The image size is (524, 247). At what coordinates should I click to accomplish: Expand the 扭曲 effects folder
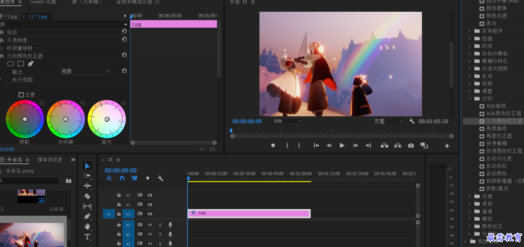click(x=469, y=38)
